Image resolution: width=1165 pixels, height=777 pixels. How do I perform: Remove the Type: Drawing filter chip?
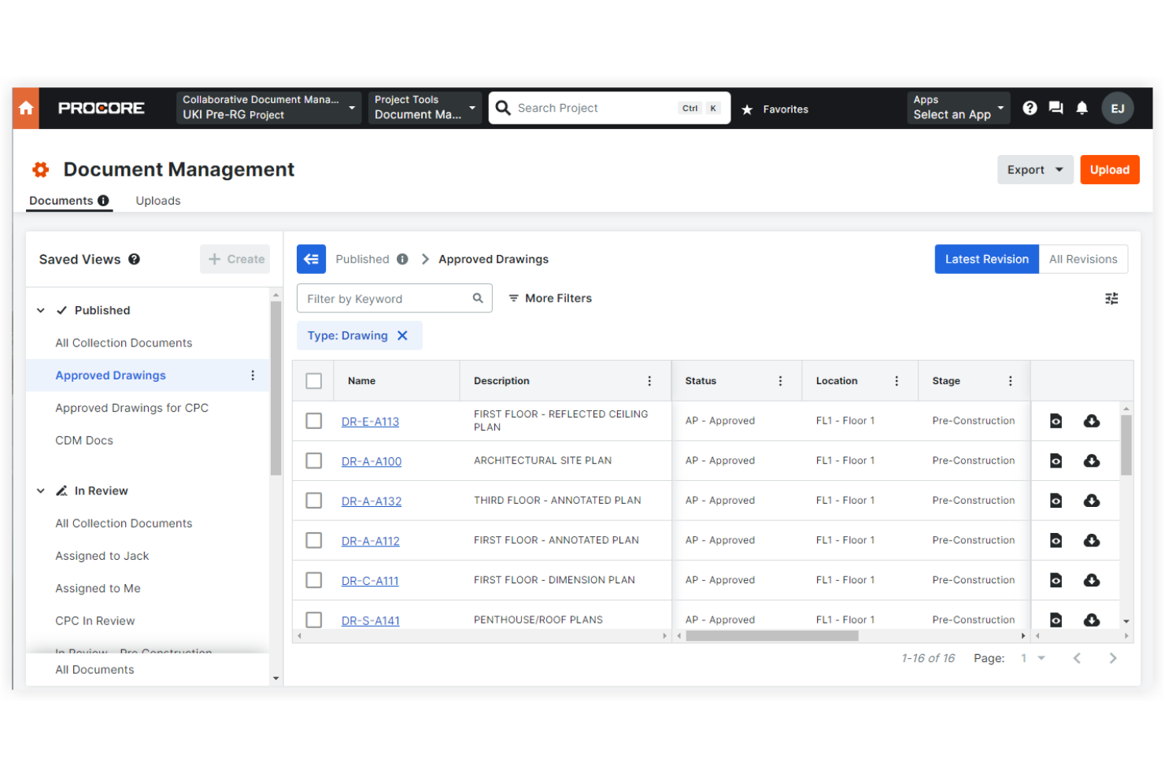point(403,335)
